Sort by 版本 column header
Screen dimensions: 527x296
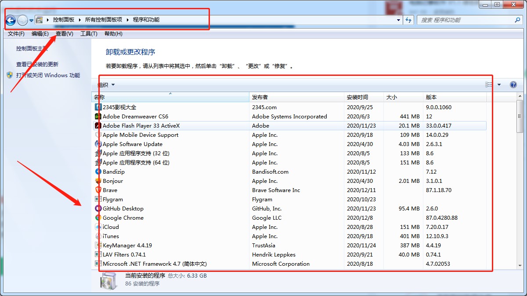455,97
